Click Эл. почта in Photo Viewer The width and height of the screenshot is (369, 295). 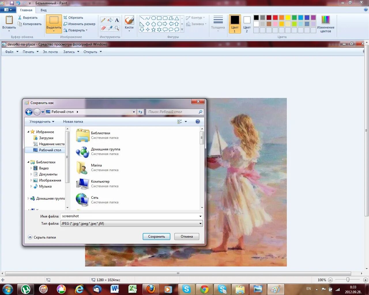point(50,52)
